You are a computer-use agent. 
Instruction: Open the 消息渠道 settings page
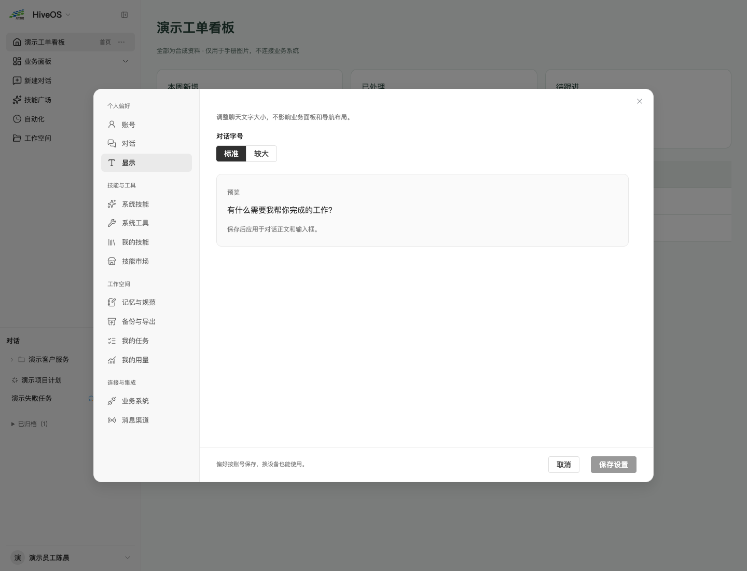(146, 420)
